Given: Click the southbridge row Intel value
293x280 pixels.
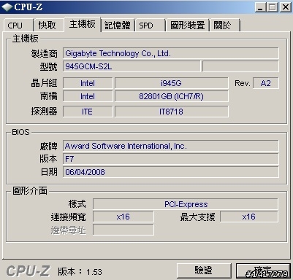Looking at the screenshot, I should 88,96.
